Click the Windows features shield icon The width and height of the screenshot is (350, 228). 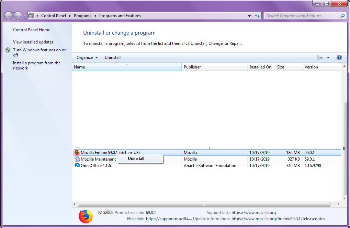pyautogui.click(x=8, y=50)
